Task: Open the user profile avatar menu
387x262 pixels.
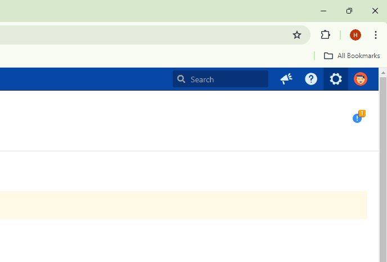Action: pos(361,79)
